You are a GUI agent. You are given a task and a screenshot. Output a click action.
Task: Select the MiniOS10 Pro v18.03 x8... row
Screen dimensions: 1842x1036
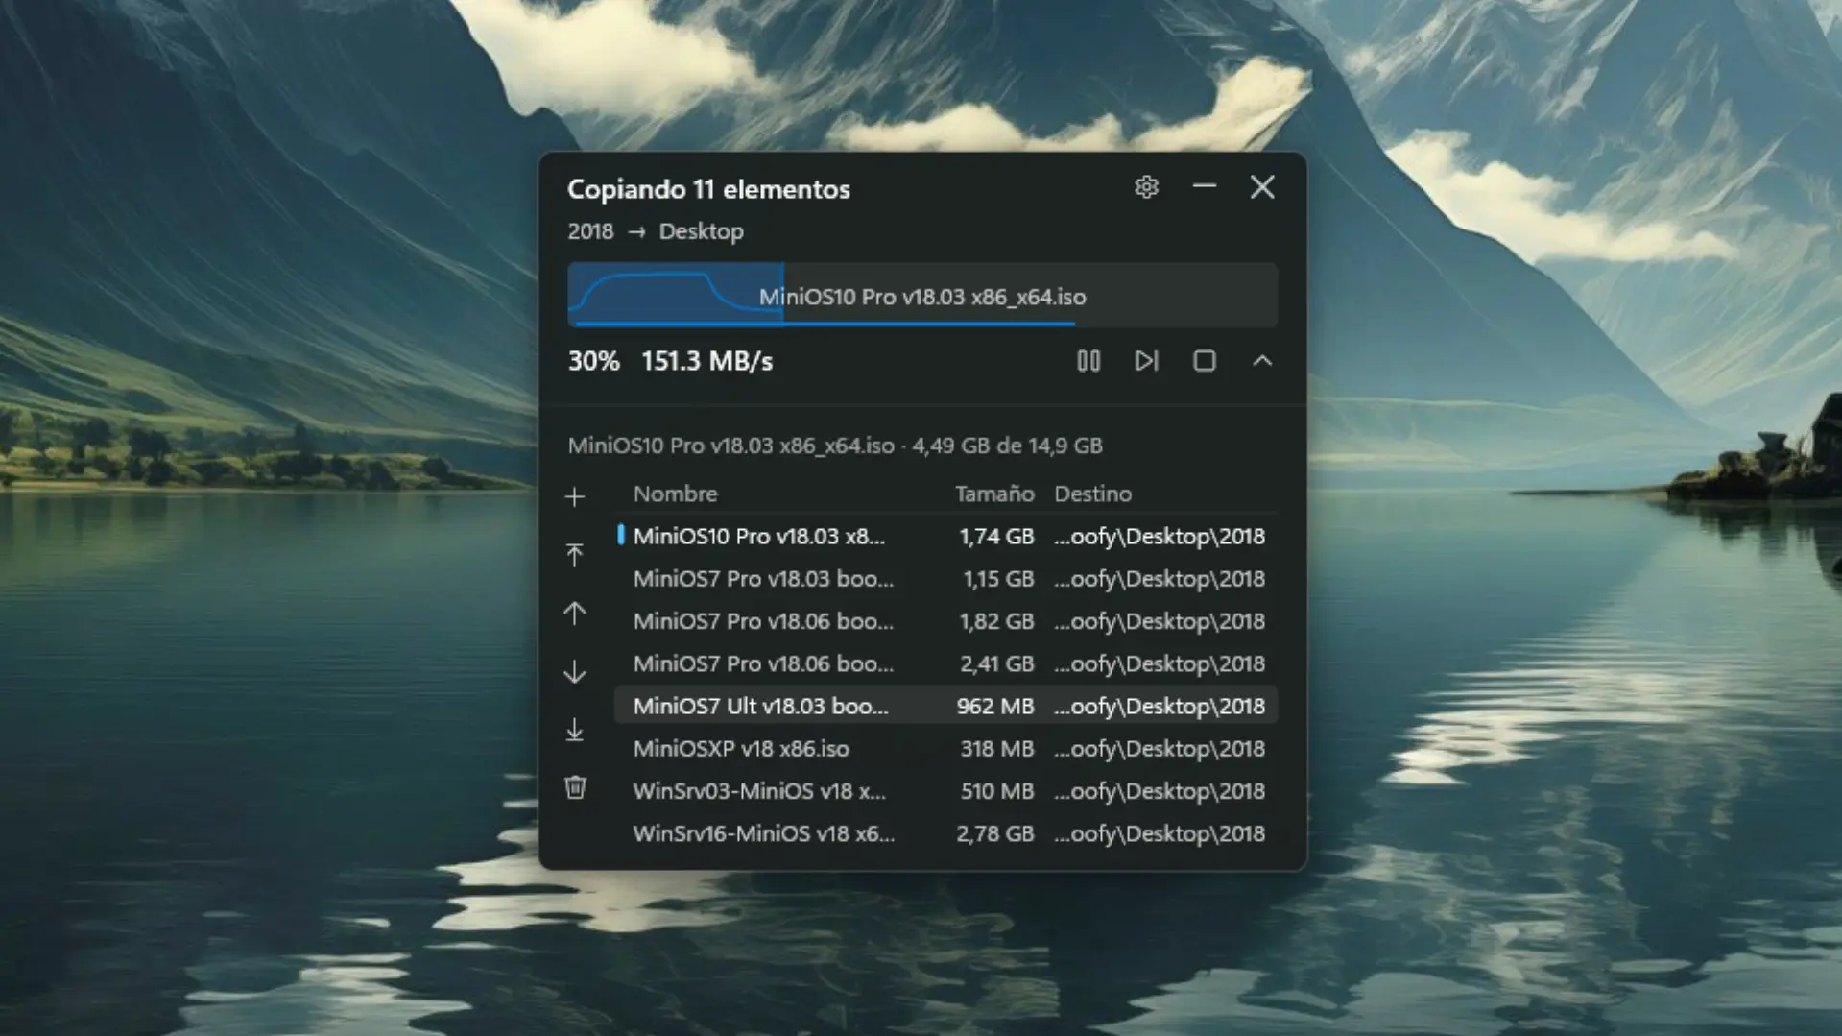click(945, 536)
